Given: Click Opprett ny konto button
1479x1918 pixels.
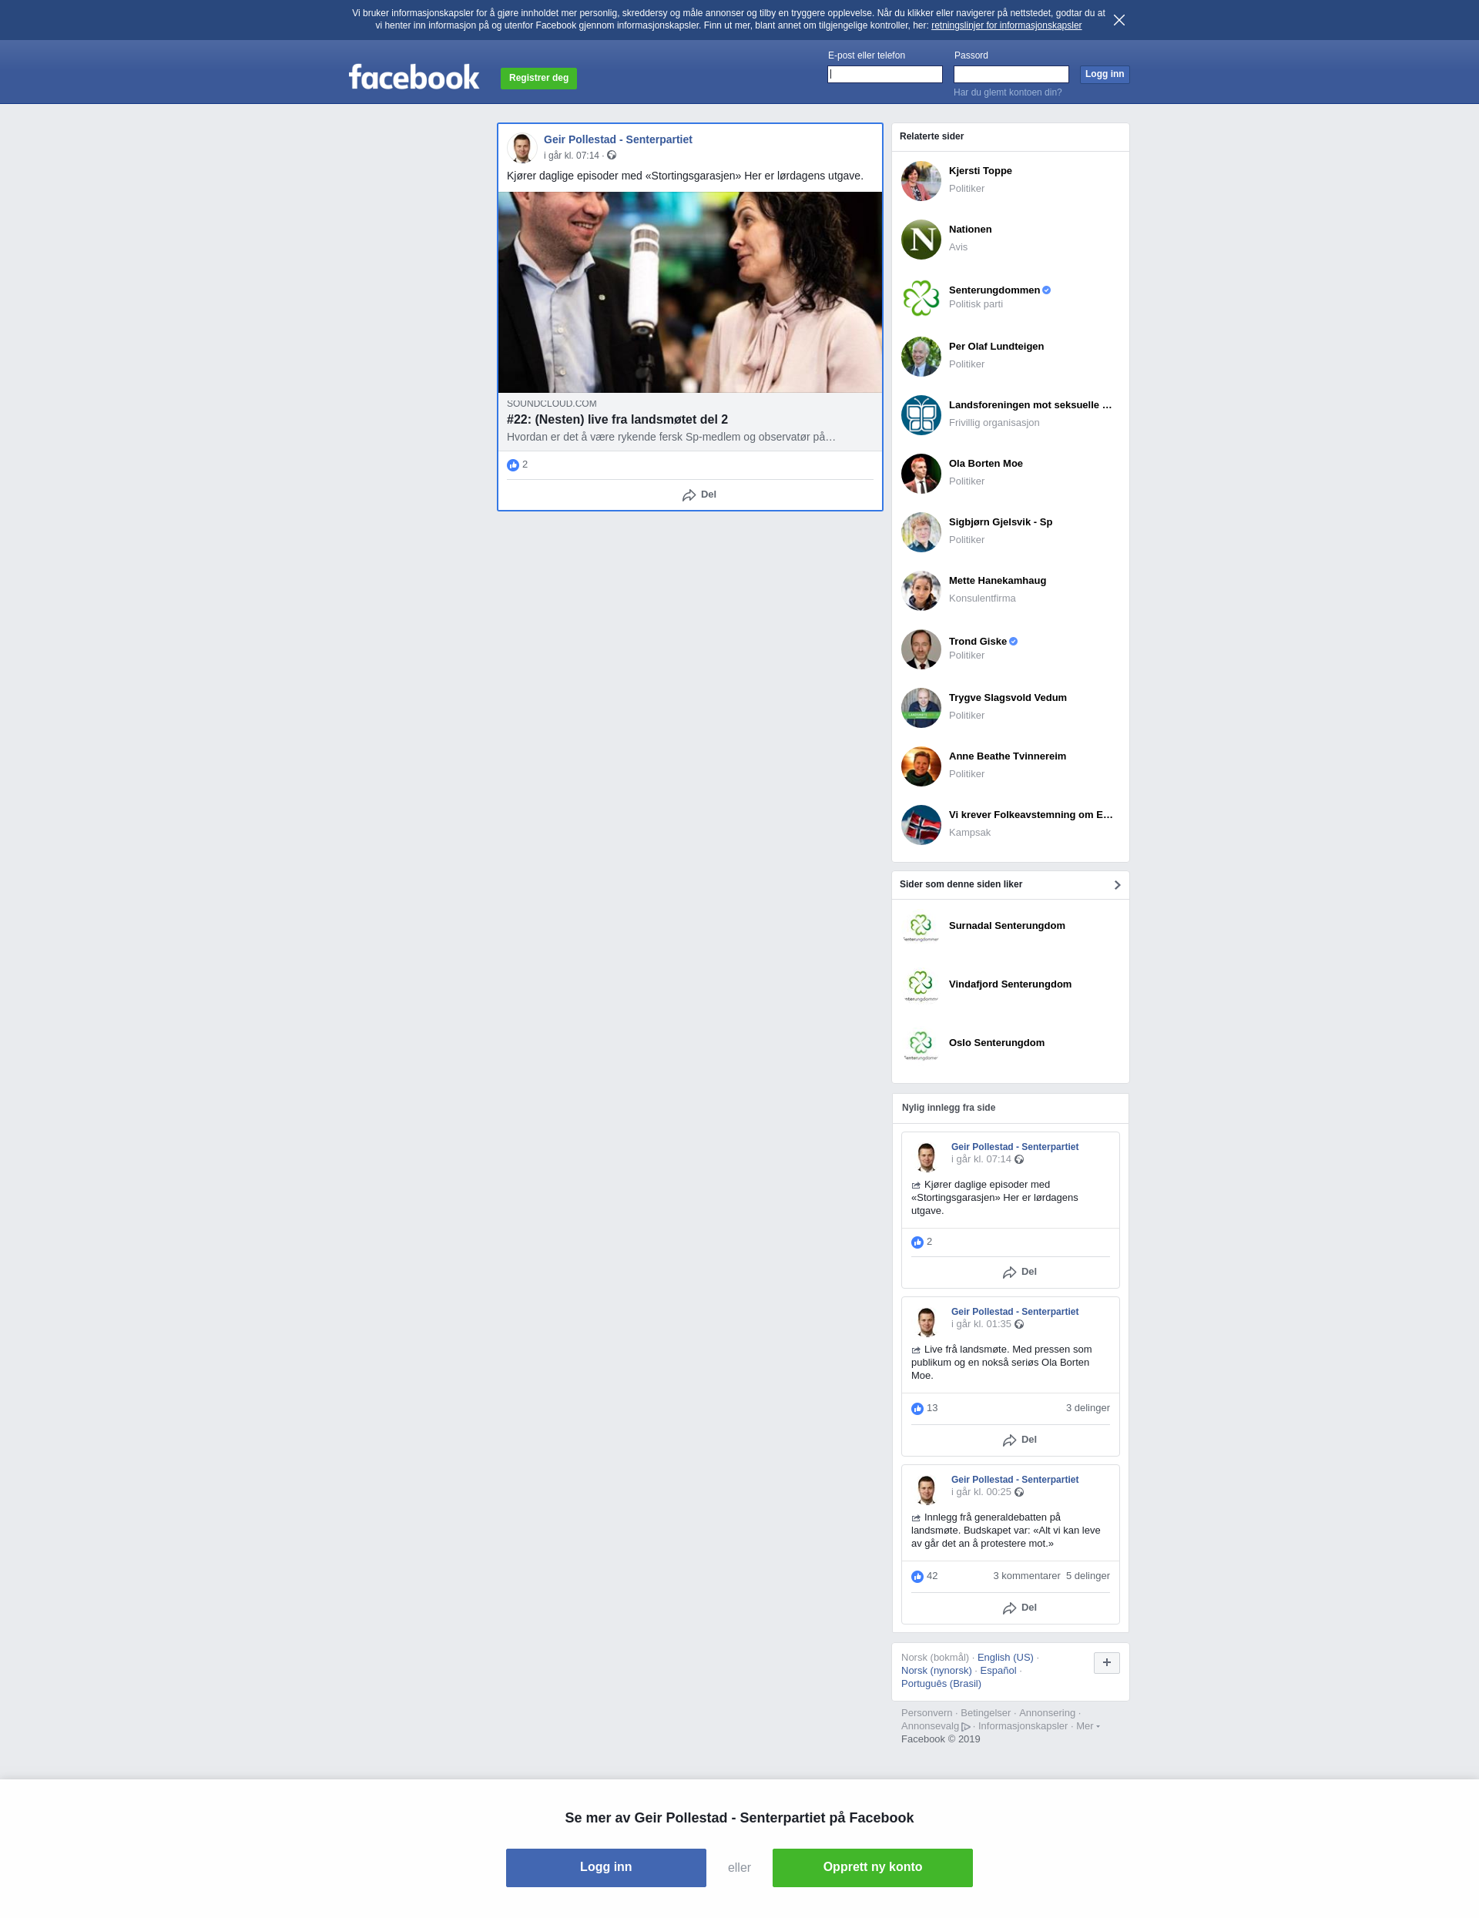Looking at the screenshot, I should (x=872, y=1867).
